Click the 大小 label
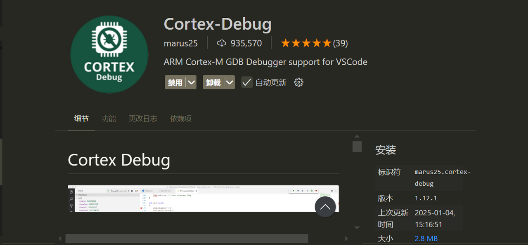The height and width of the screenshot is (245, 528). click(x=386, y=238)
